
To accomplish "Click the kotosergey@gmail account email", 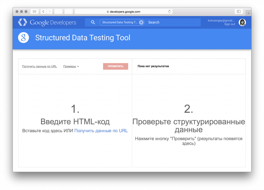I will [221, 20].
